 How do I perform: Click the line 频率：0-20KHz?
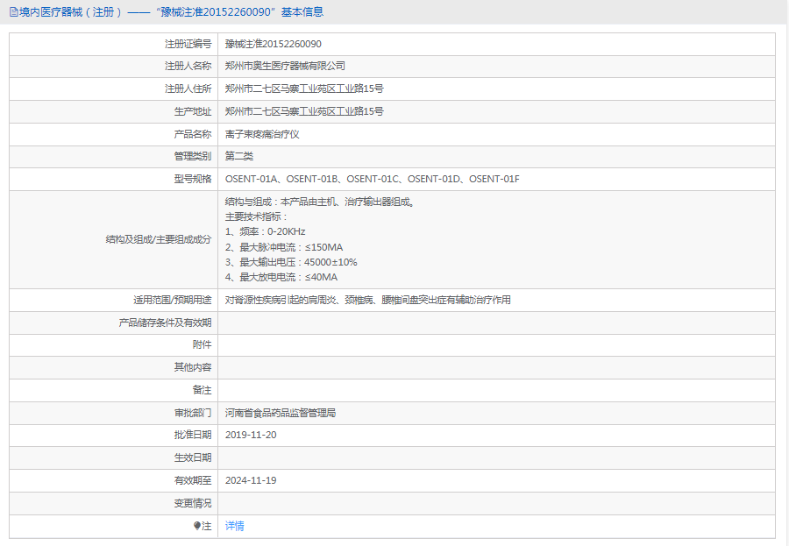coord(265,232)
